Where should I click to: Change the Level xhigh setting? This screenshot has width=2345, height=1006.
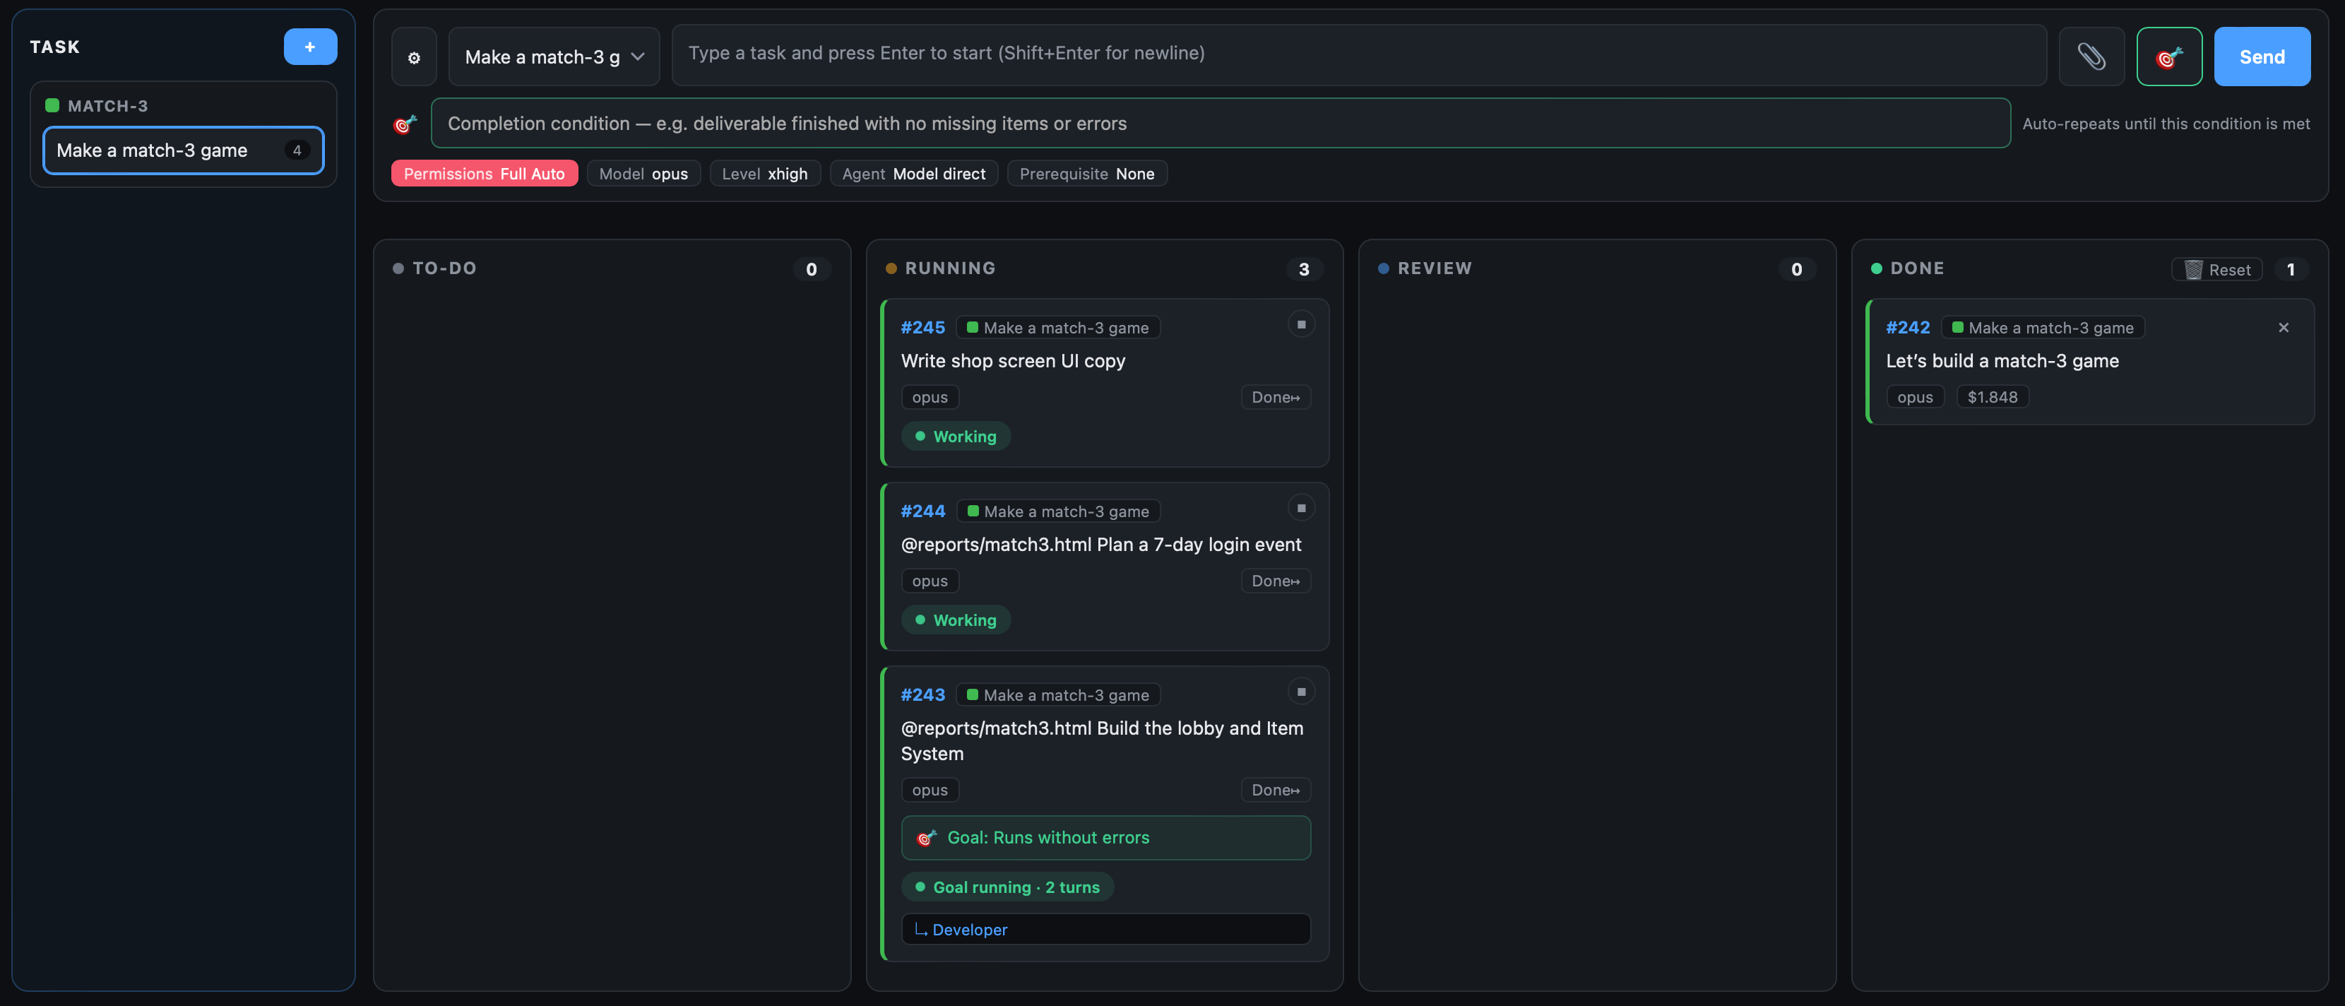pyautogui.click(x=765, y=173)
